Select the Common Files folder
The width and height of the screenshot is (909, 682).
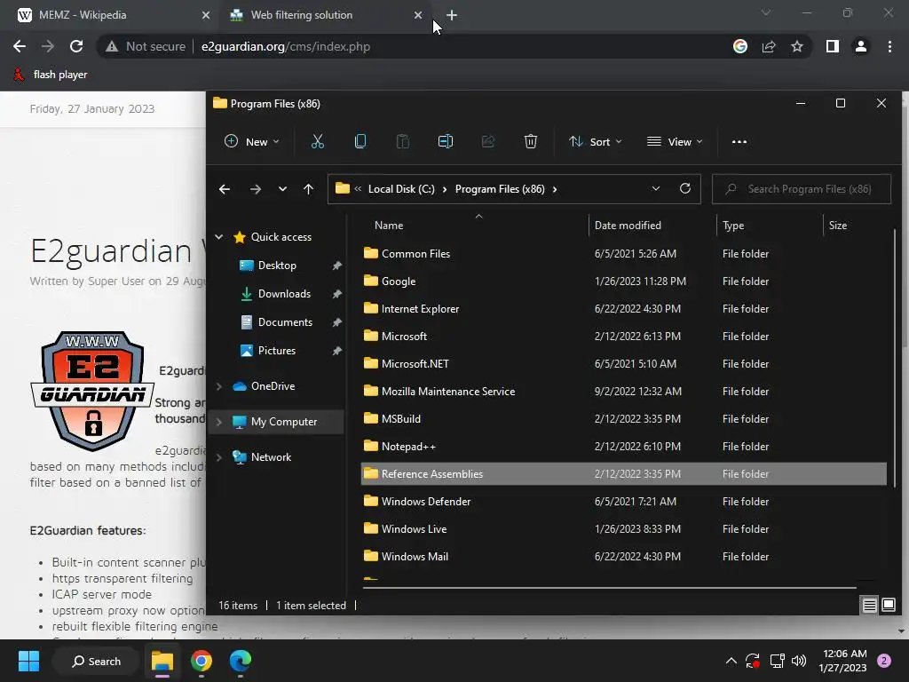(x=623, y=253)
